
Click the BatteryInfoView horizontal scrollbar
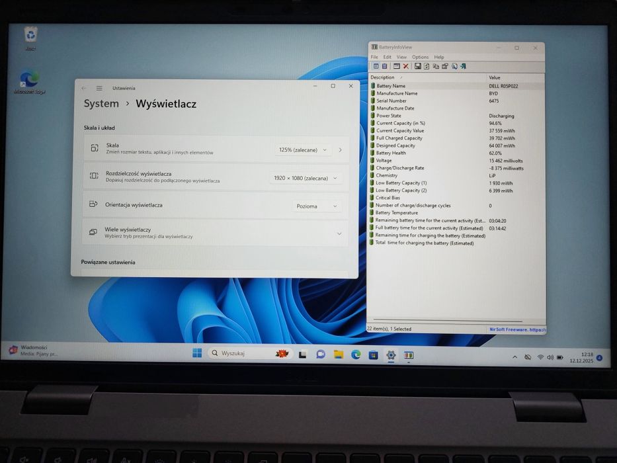tap(448, 321)
